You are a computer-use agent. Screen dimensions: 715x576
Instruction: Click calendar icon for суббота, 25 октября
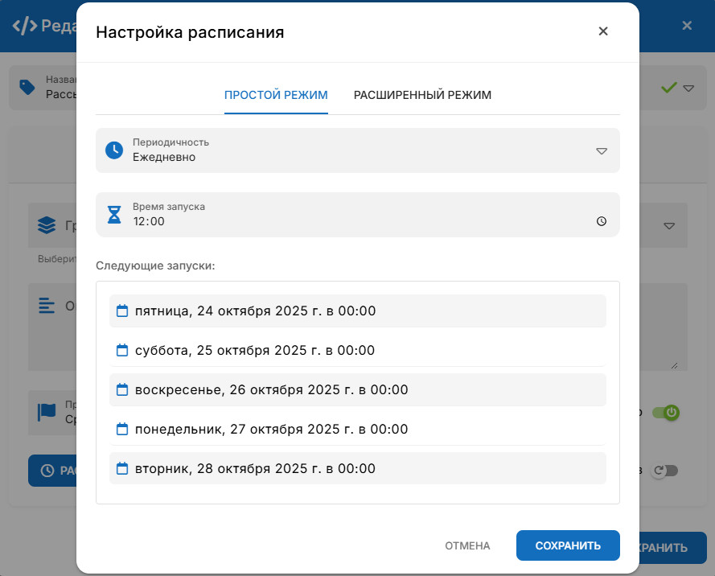tap(122, 350)
